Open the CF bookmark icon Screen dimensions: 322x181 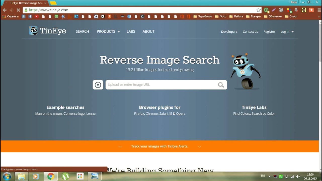(x=103, y=17)
